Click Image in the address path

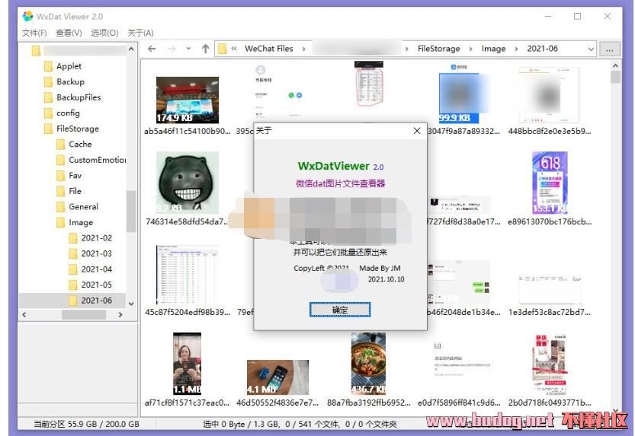point(493,49)
